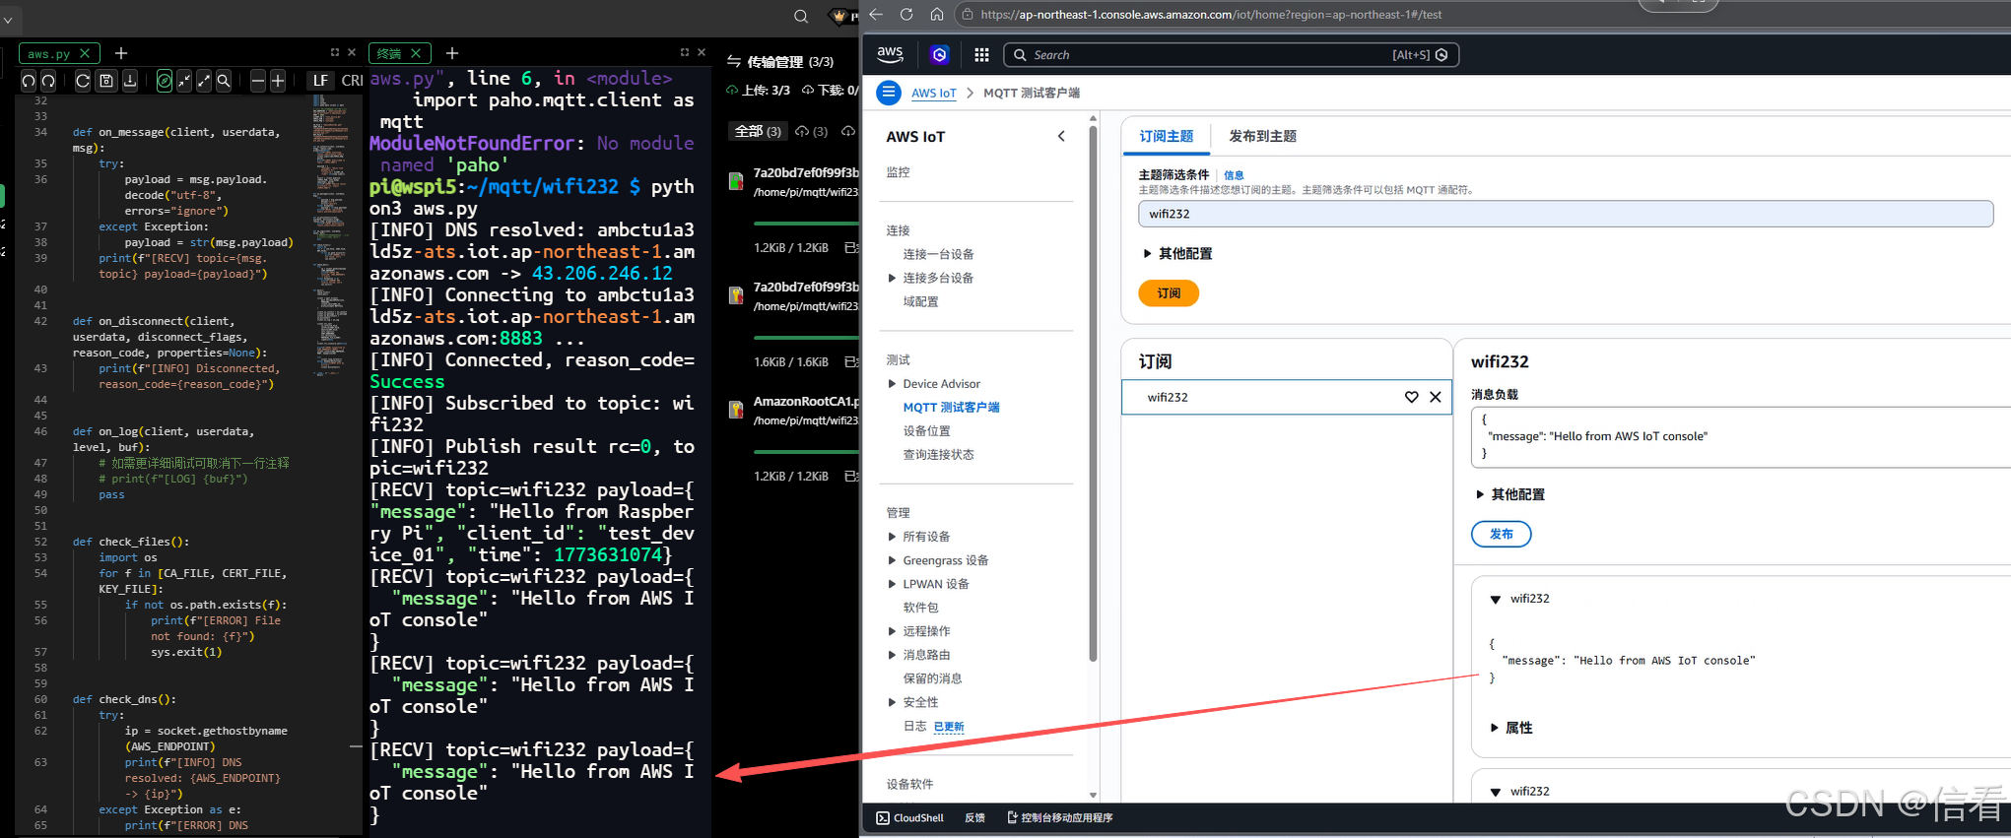
Task: Open 监控 in AWS IoT sidebar
Action: click(898, 172)
